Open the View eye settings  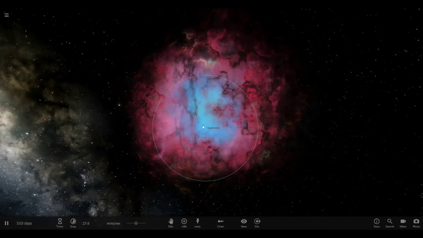click(x=244, y=223)
